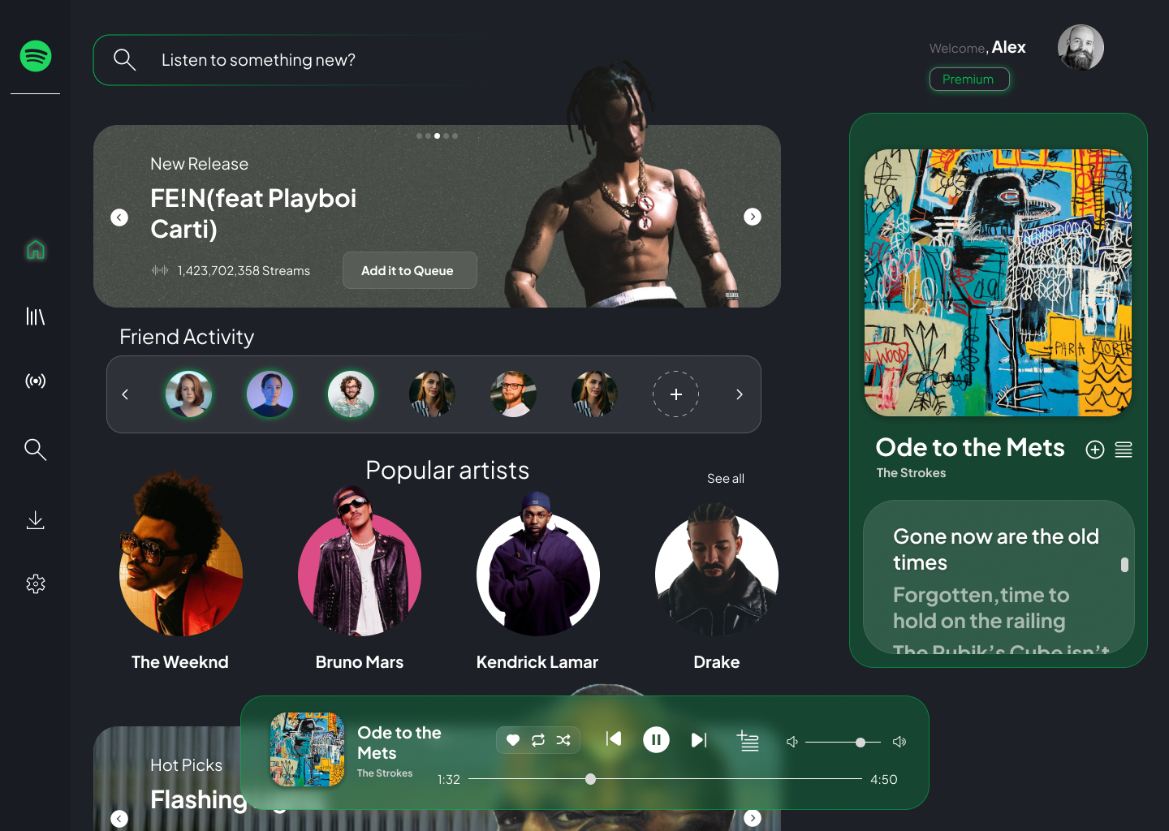1169x831 pixels.
Task: Show next slide in Hot Picks banner
Action: (753, 818)
